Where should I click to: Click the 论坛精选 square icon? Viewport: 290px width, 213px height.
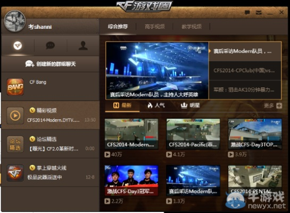15,144
